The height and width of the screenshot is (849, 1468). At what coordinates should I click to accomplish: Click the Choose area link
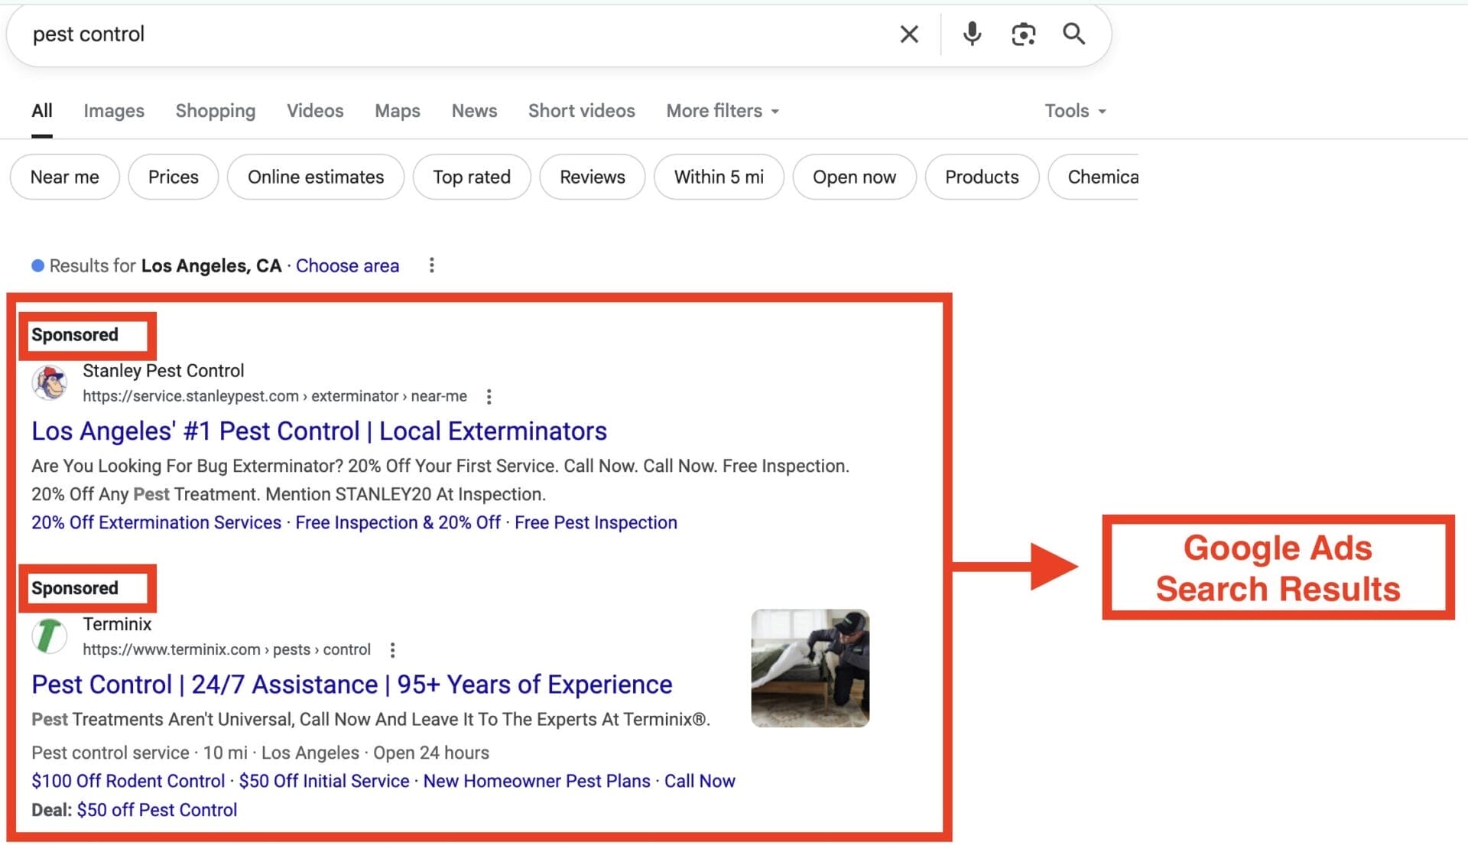tap(347, 265)
